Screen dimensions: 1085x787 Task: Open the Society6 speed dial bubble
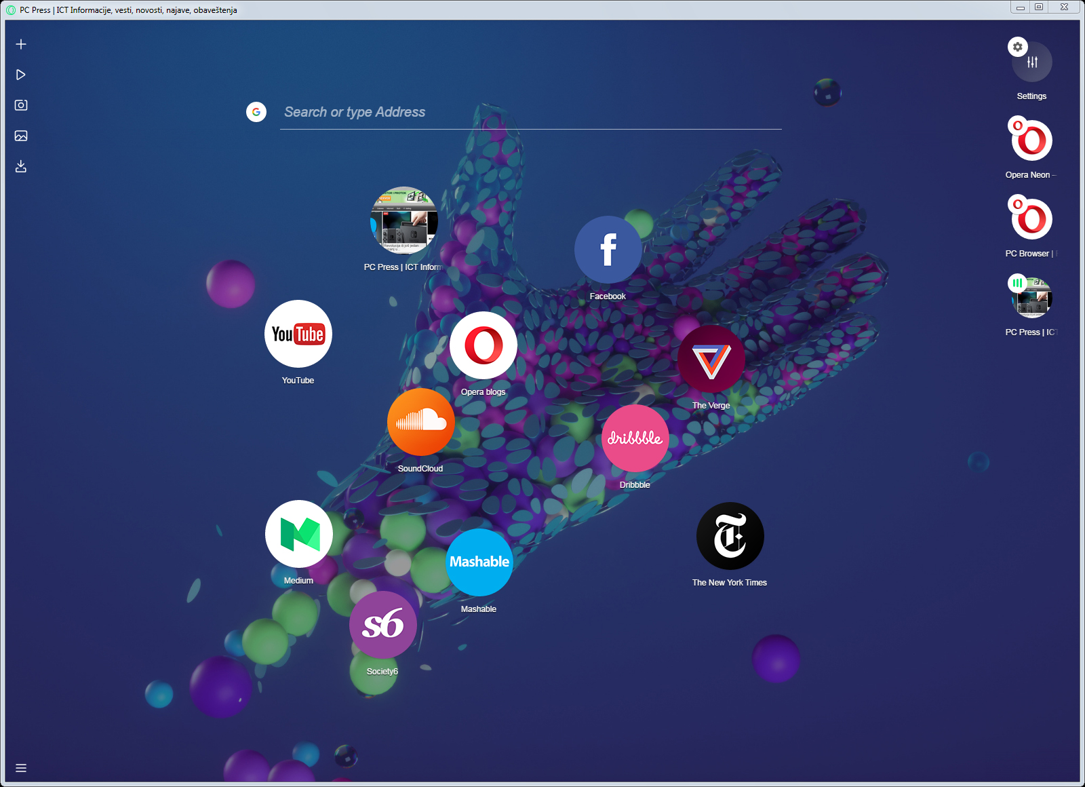pyautogui.click(x=383, y=625)
